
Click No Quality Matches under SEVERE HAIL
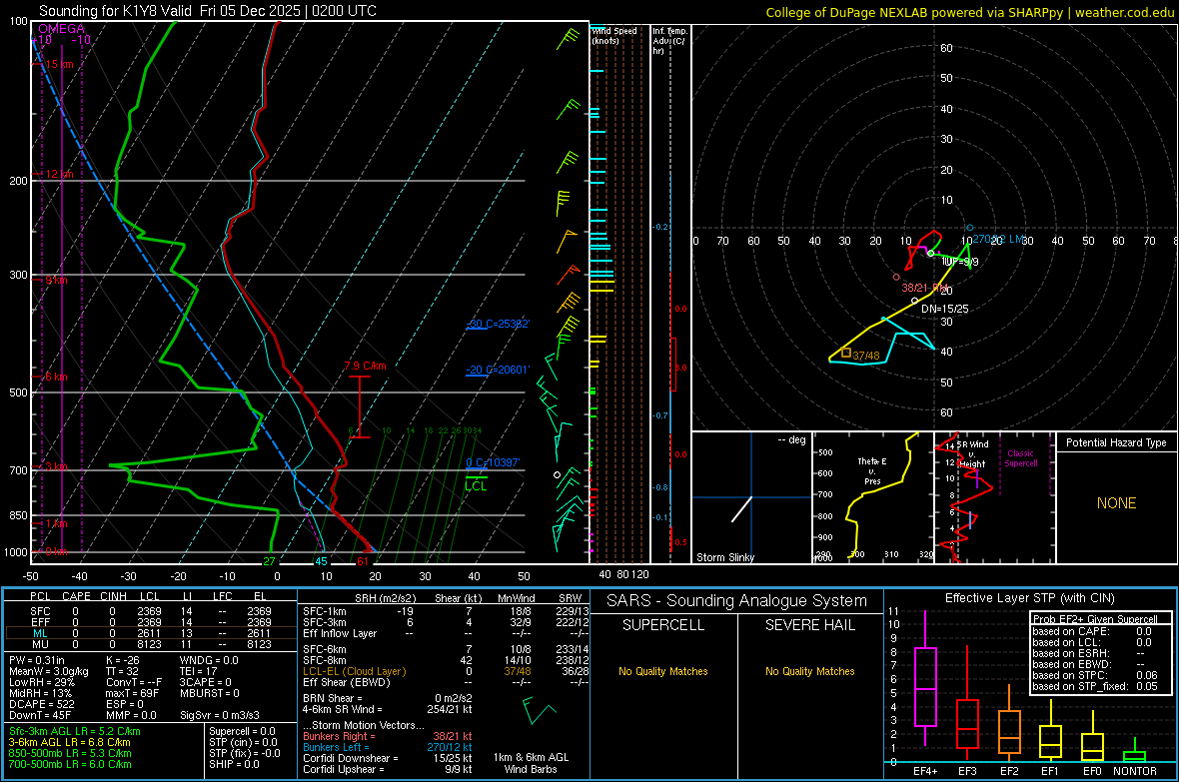809,671
